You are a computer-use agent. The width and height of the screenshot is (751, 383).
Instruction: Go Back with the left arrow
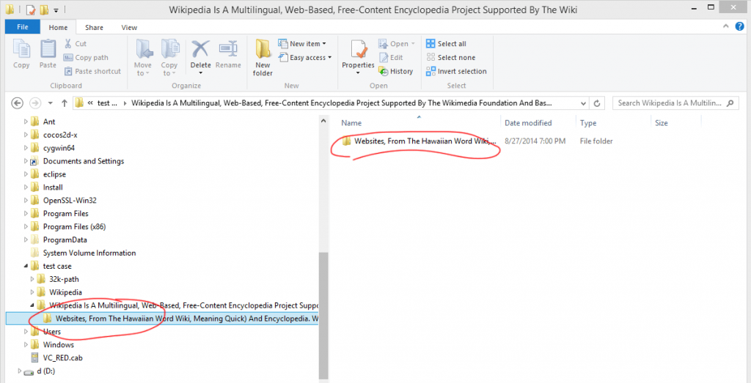[18, 103]
